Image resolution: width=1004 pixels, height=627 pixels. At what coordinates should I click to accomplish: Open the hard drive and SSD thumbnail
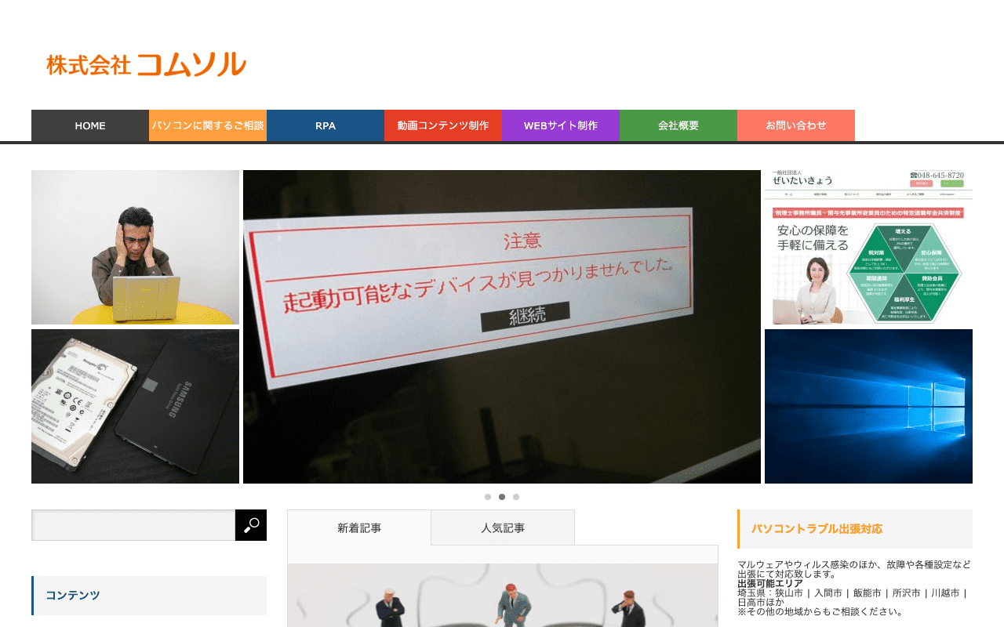tap(135, 406)
